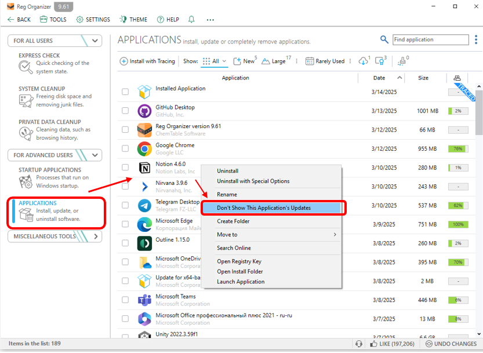Click the Private Data Cleanup icon
This screenshot has height=353, width=483.
26,134
